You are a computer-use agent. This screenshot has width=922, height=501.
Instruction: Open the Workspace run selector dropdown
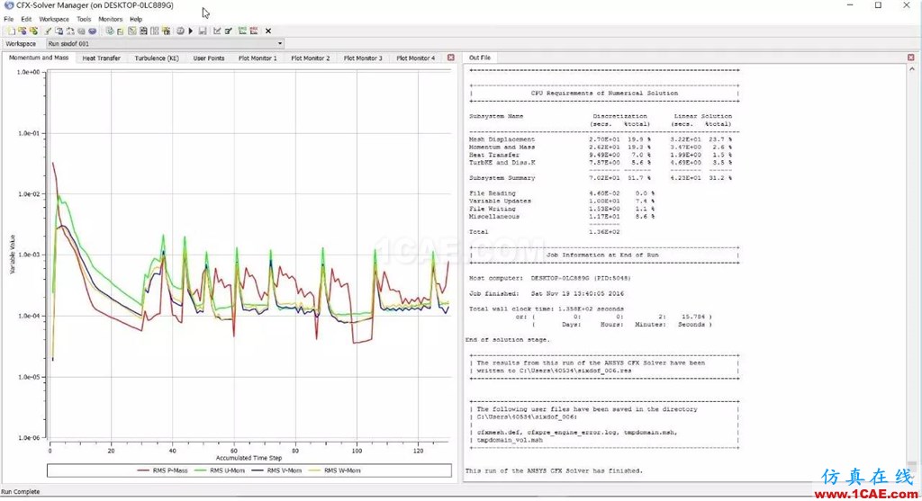165,43
